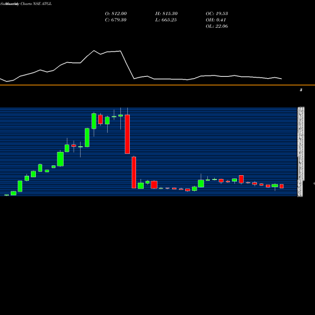315x315 pixels.
Task: Click the 'OC: 19.53' value
Action: point(217,14)
